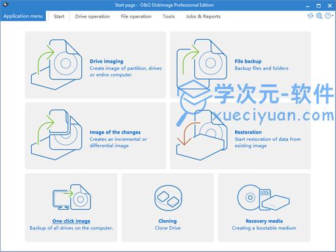Click the Recovery media title text
Screen dimensions: 336x252
[x=264, y=221]
